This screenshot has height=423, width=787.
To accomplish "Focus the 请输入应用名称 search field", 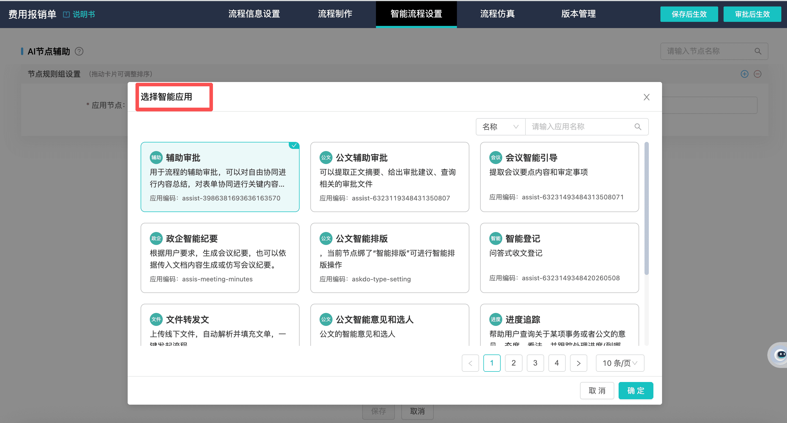I will tap(586, 127).
